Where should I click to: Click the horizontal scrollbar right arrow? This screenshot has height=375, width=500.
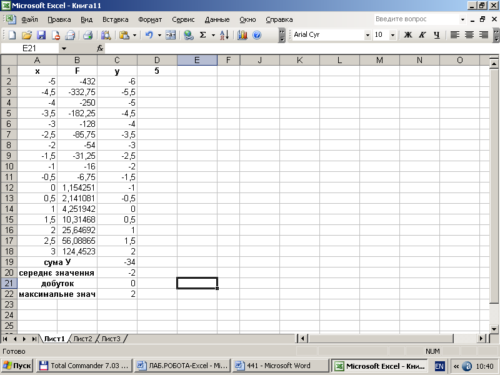481,338
